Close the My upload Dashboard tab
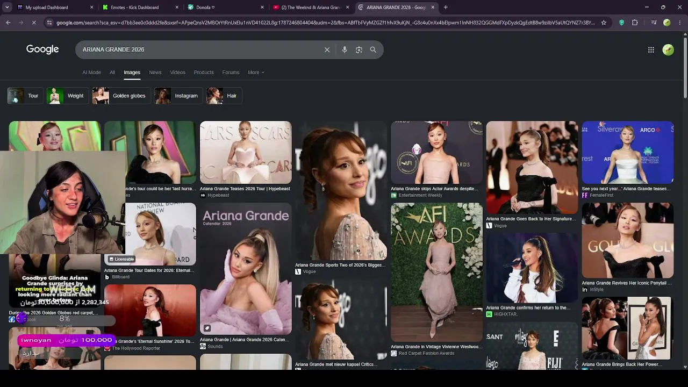The width and height of the screenshot is (688, 387). 91,8
